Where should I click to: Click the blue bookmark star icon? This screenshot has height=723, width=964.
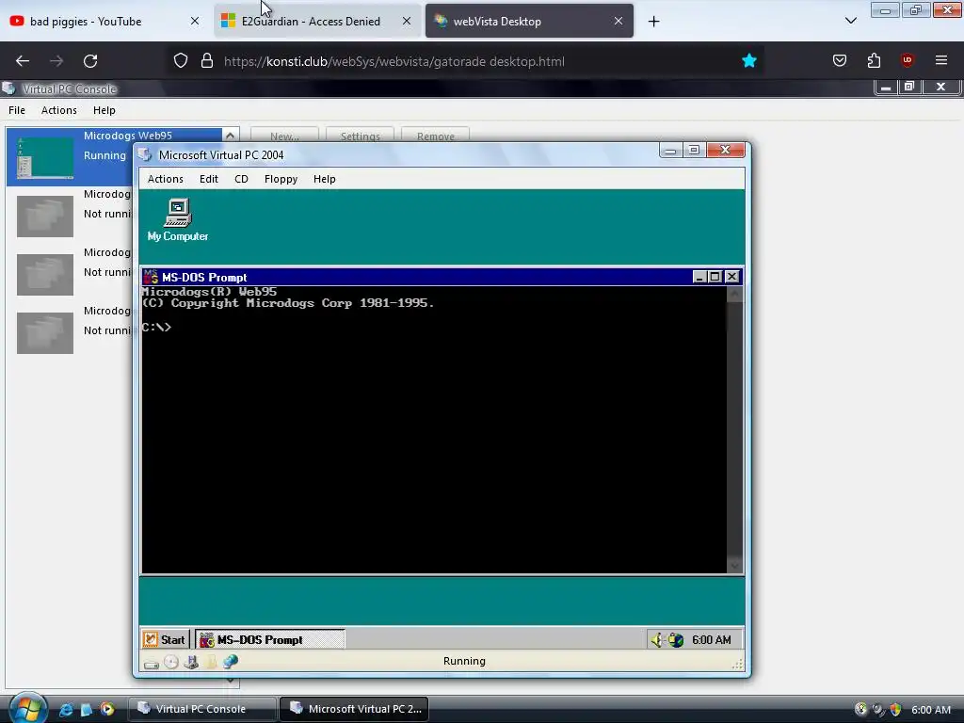point(748,61)
